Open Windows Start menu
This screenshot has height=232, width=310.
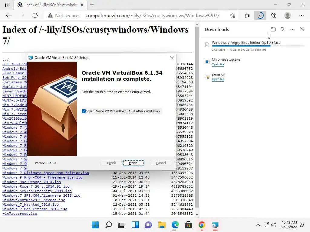click(x=95, y=225)
